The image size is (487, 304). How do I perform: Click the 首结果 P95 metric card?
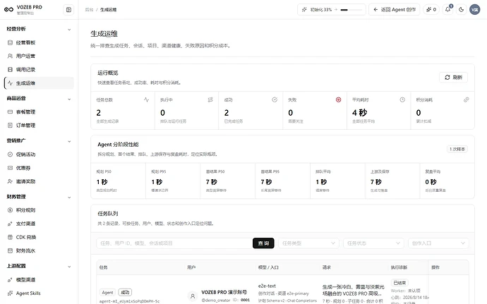click(x=282, y=181)
